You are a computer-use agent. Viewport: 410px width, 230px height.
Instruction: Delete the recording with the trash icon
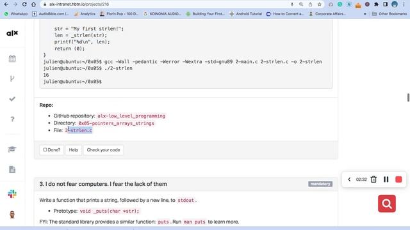373,180
